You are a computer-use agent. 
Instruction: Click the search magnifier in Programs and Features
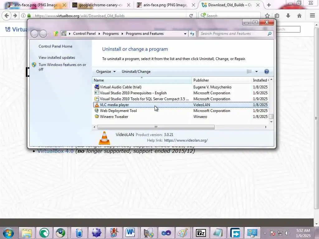[269, 34]
